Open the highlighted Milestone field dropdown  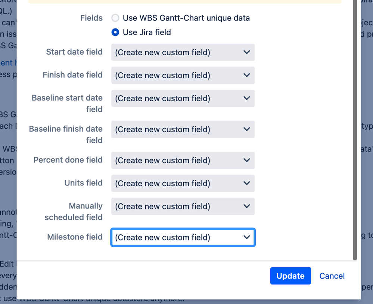183,237
